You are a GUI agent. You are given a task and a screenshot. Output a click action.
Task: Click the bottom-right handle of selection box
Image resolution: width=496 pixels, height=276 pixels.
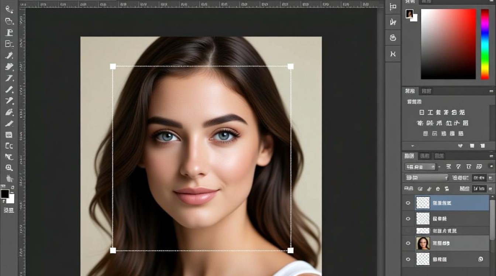click(x=290, y=250)
